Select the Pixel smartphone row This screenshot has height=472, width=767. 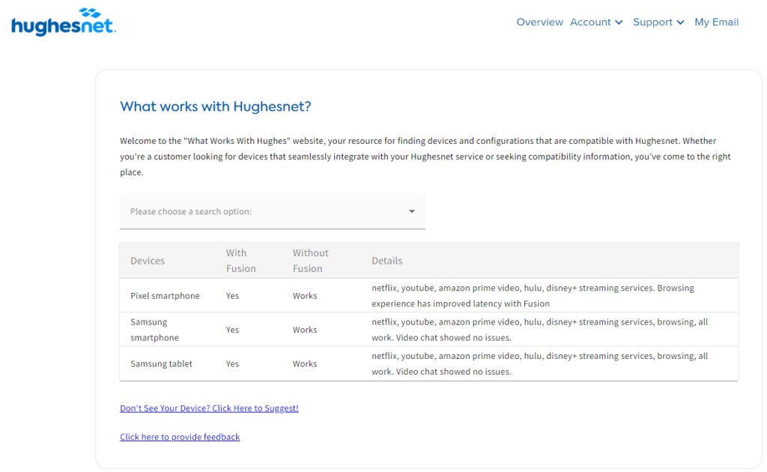coord(165,296)
